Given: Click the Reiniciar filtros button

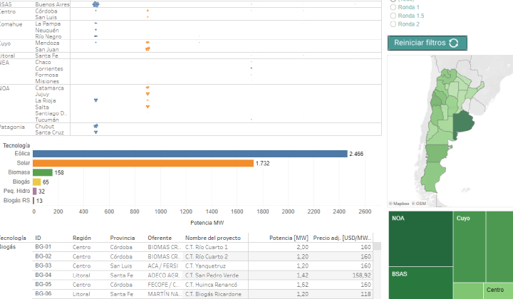Looking at the screenshot, I should click(x=427, y=43).
